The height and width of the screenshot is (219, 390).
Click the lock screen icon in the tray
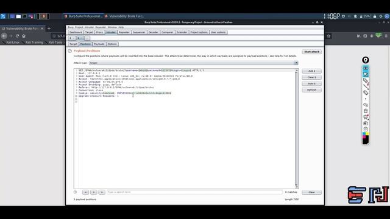pos(375,16)
